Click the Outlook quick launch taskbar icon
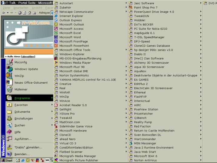217x163 pixels. point(28,160)
